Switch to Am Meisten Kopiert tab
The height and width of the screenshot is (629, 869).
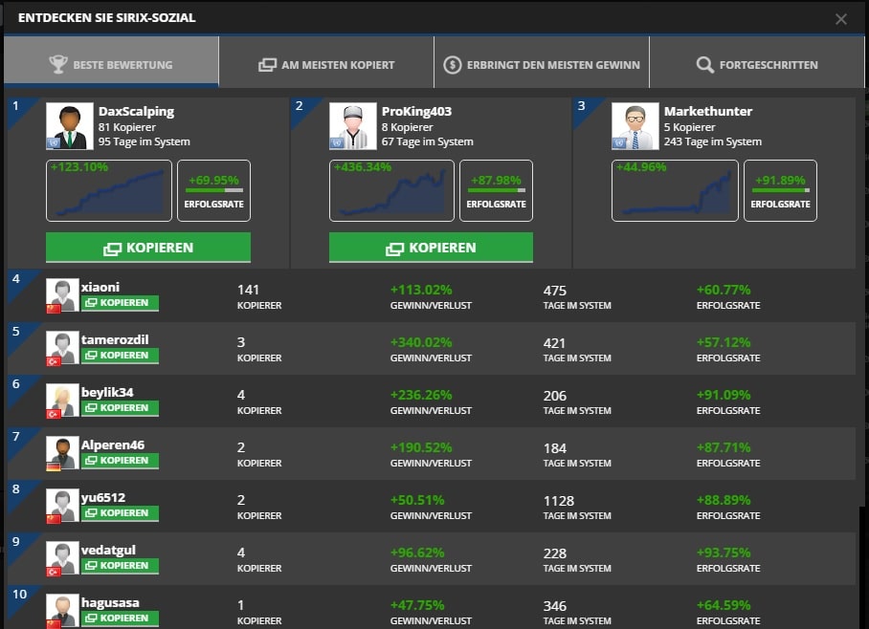[x=326, y=65]
